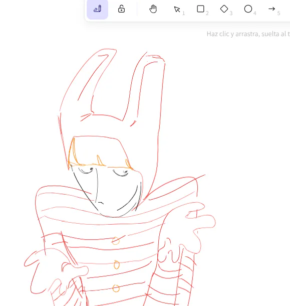The width and height of the screenshot is (290, 306).
Task: Click the small mouth line on face
Action: click(101, 203)
